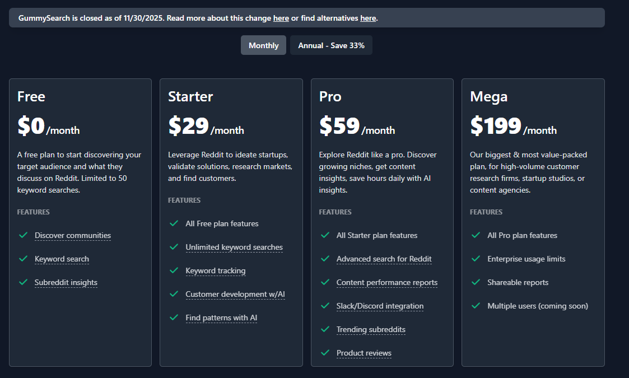The width and height of the screenshot is (629, 378).
Task: Click checkmark beside Find patterns with AI
Action: click(174, 318)
